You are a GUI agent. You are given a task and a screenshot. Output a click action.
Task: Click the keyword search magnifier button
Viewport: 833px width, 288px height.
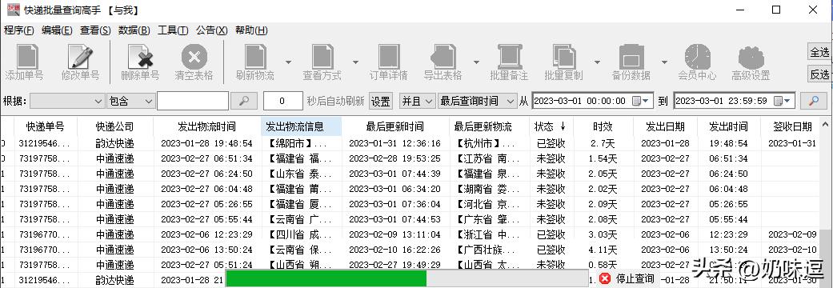pyautogui.click(x=243, y=101)
